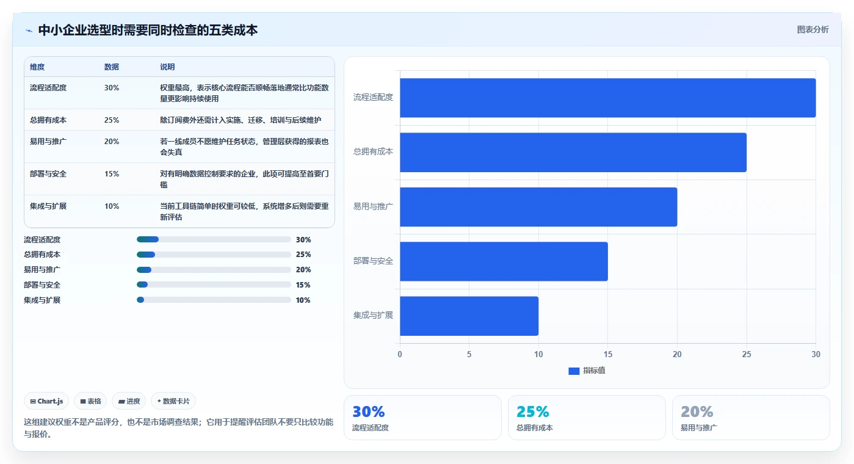Select the 表格 tag chip
Viewport: 854px width, 464px height.
90,401
